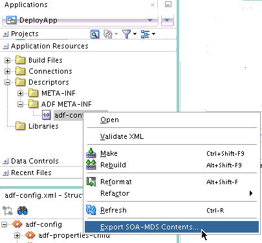Click the Applications panel title
262x243 pixels.
pyautogui.click(x=26, y=5)
